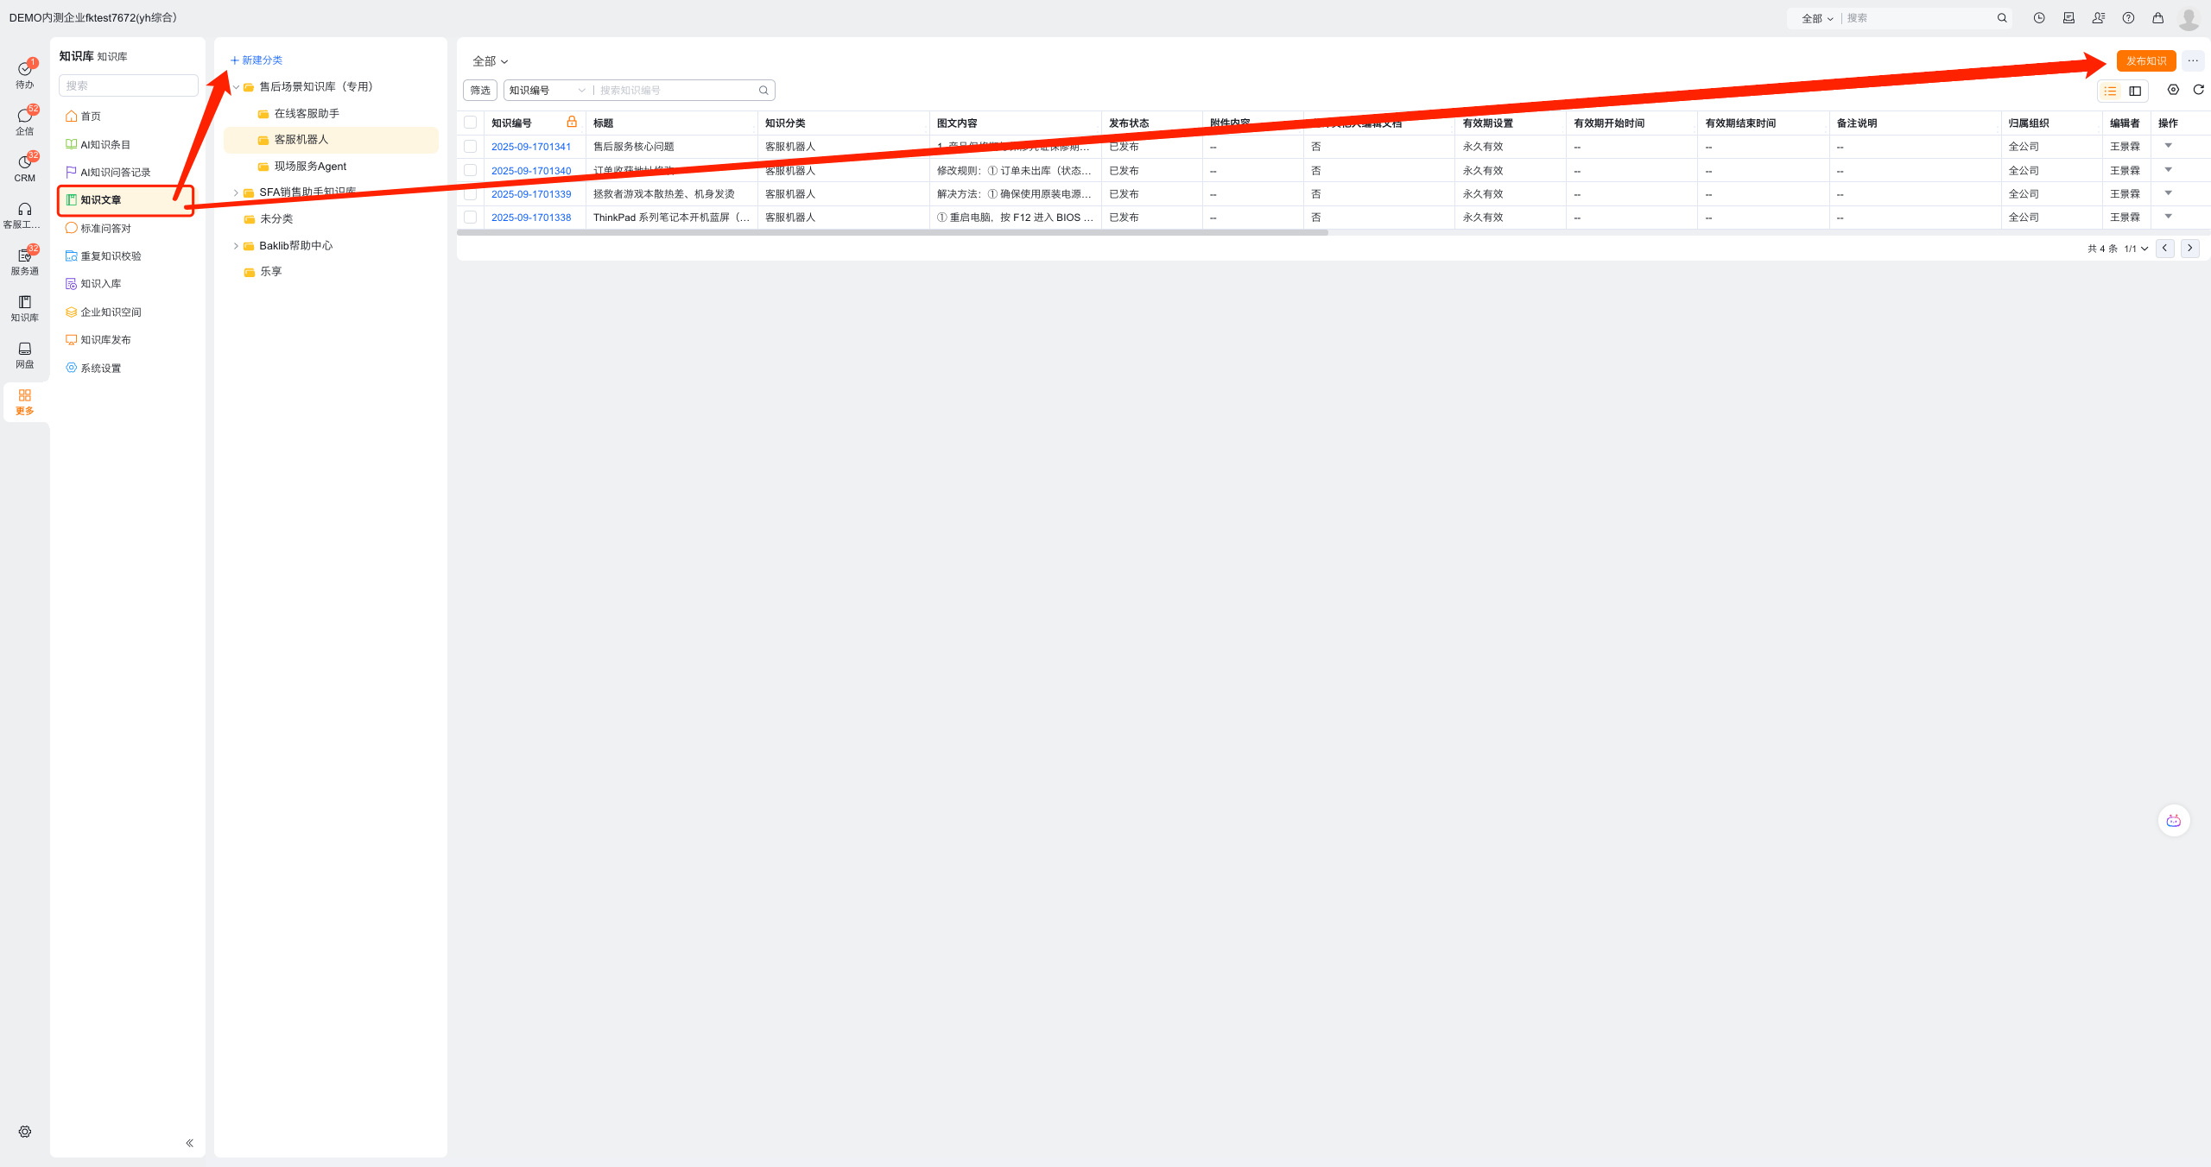Open table column settings gear icon
2211x1167 pixels.
(x=2173, y=90)
